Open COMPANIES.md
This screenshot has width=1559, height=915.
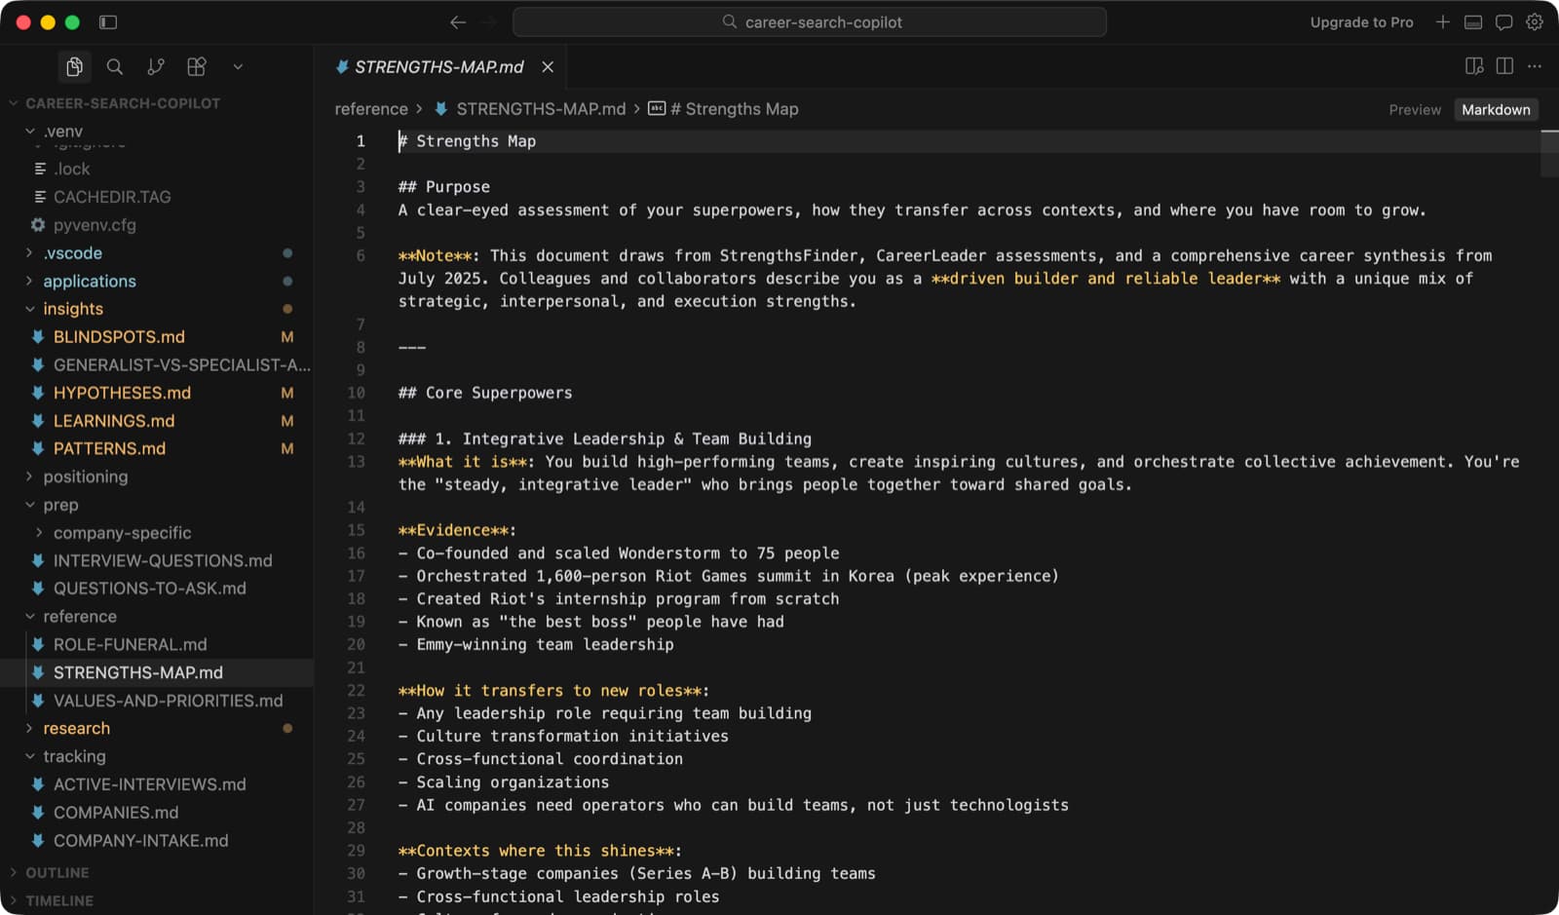(116, 813)
